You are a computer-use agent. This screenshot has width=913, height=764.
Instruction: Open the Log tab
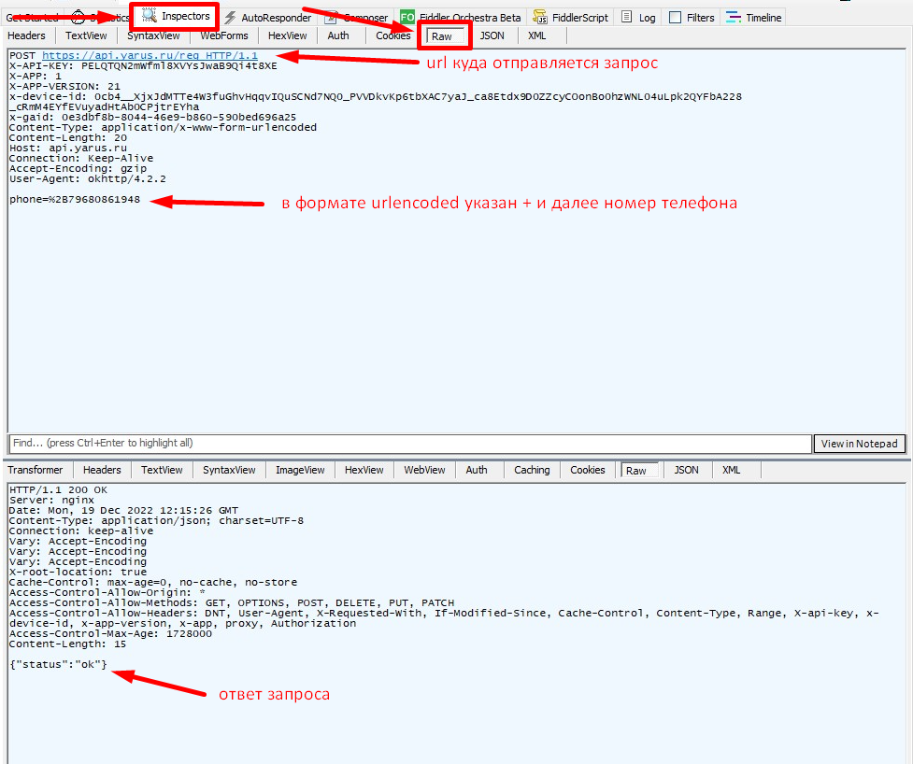(639, 18)
